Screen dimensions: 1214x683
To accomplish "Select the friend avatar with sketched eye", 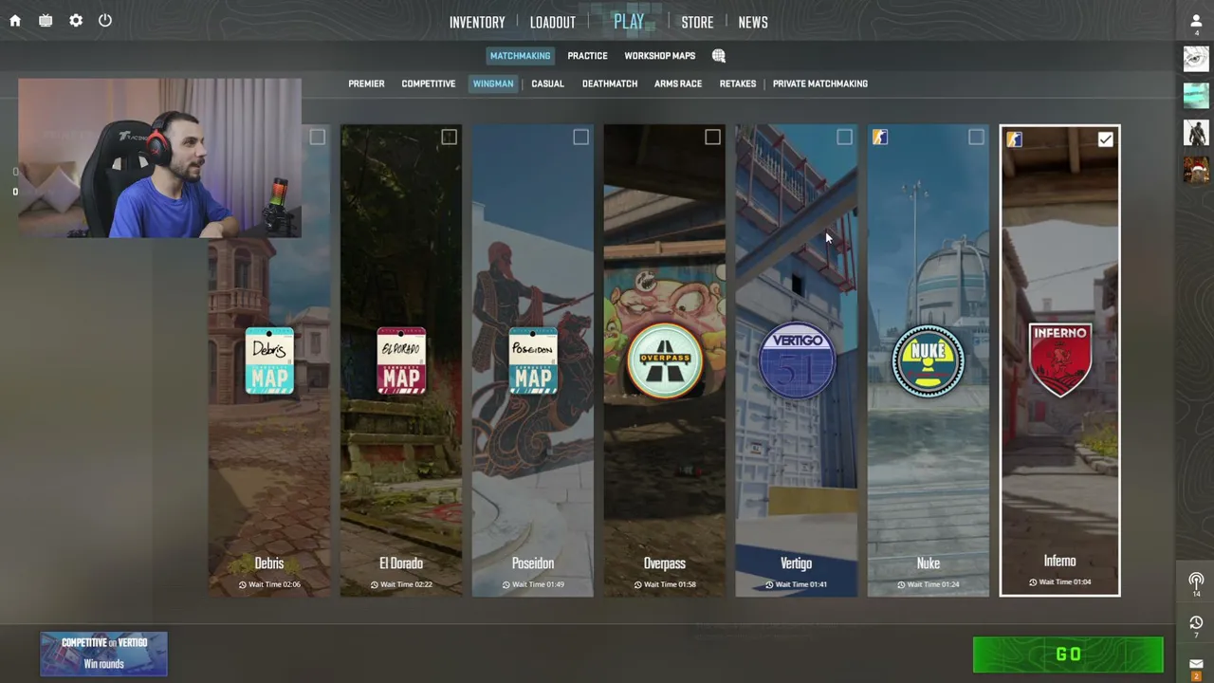I will [x=1196, y=59].
